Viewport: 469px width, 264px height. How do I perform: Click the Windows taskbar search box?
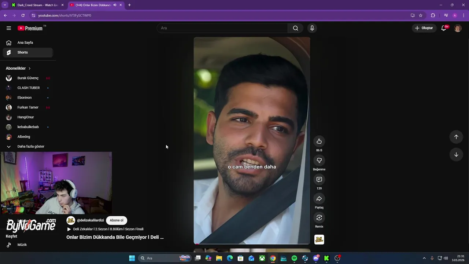point(165,258)
